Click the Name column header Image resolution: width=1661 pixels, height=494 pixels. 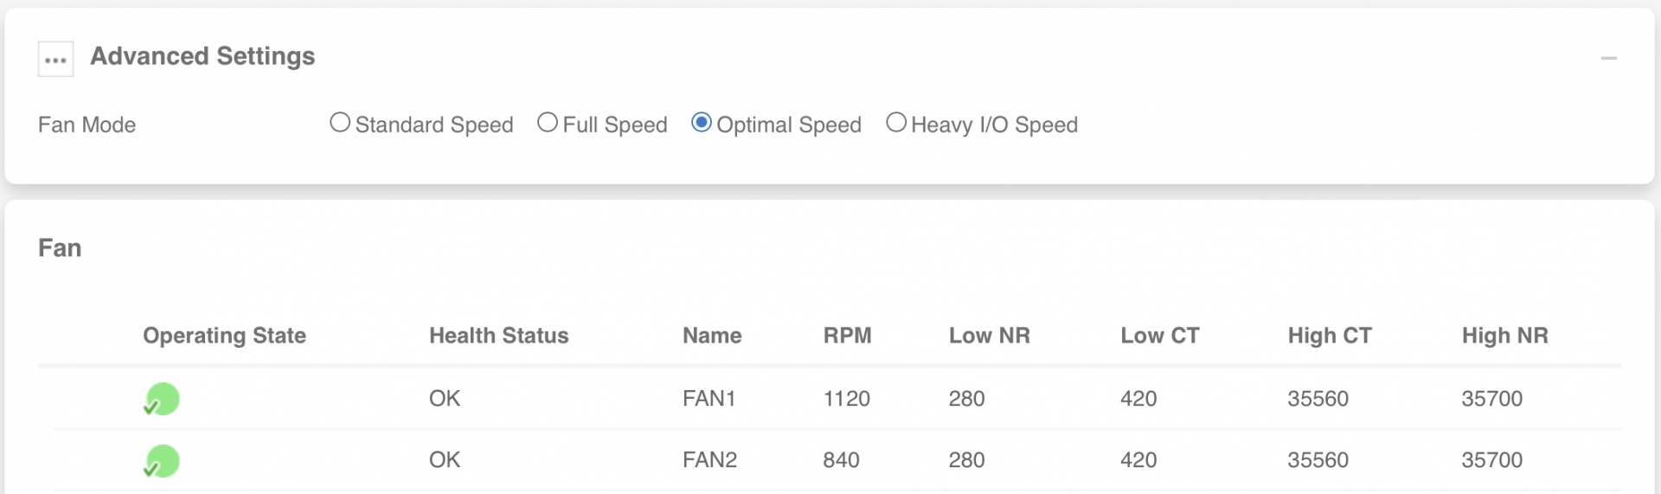[x=712, y=336]
